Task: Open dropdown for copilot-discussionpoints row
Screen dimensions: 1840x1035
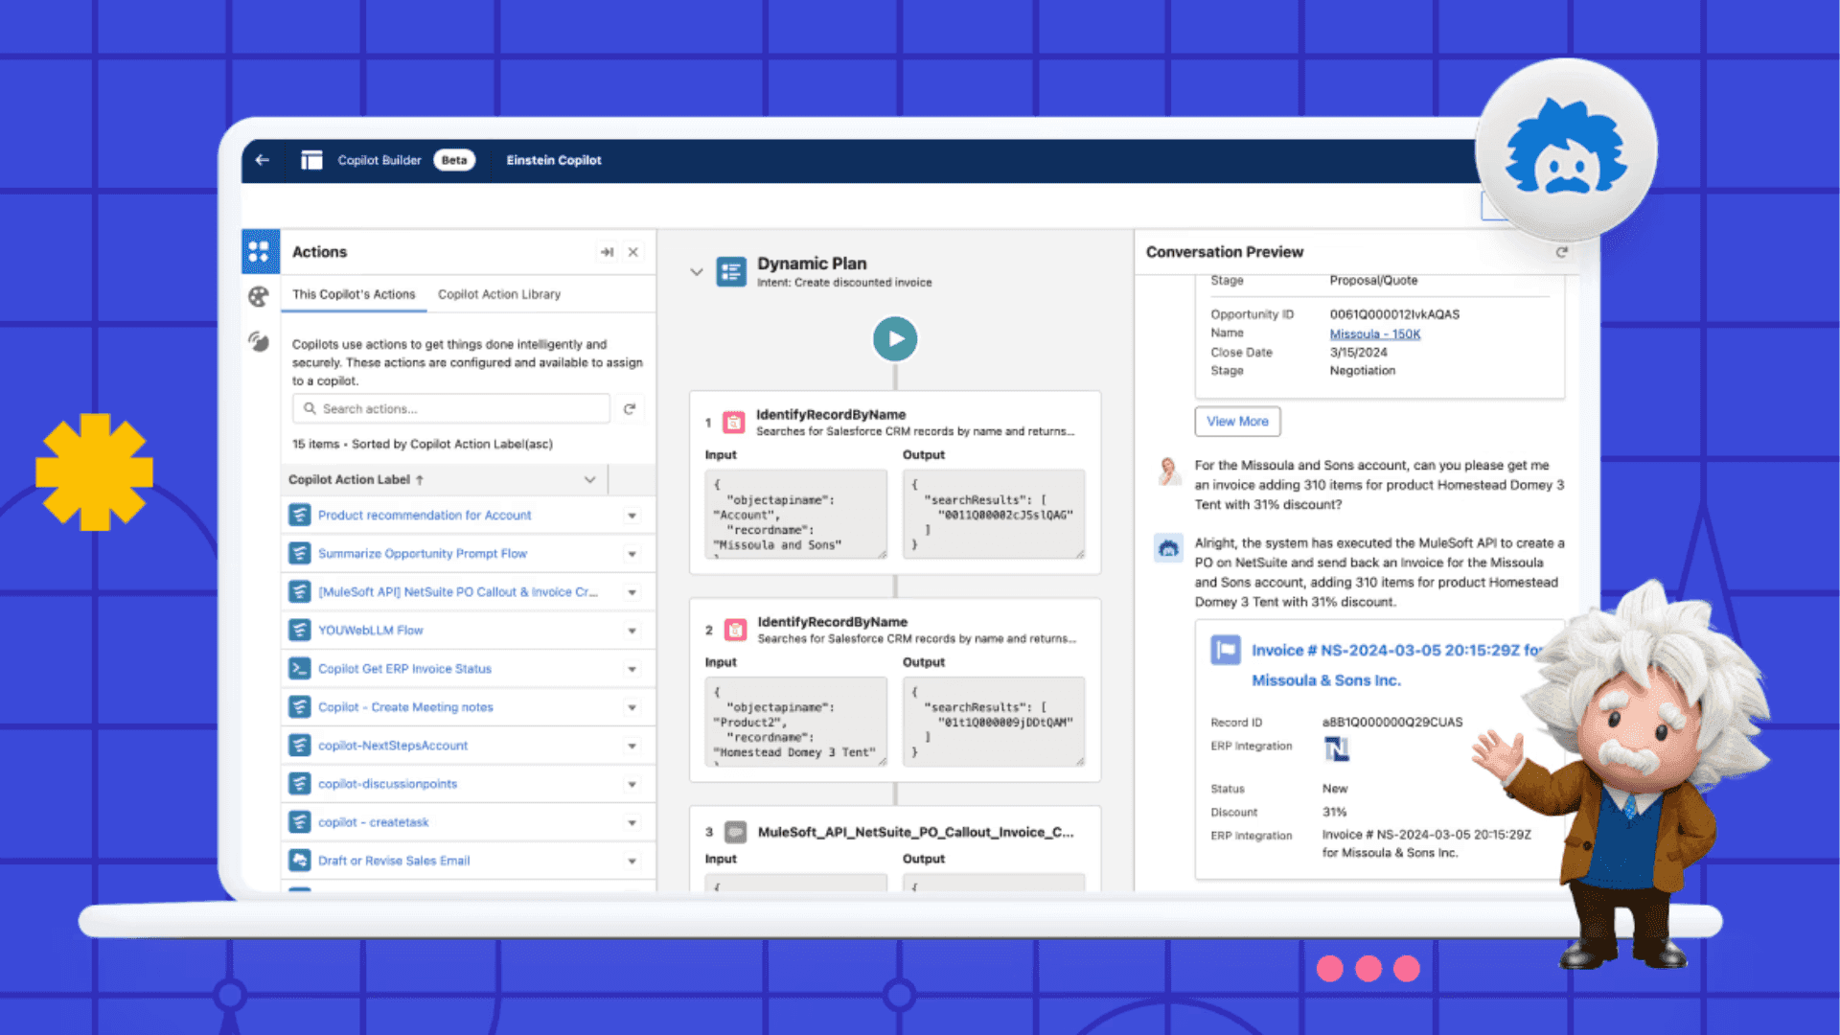Action: [x=632, y=784]
